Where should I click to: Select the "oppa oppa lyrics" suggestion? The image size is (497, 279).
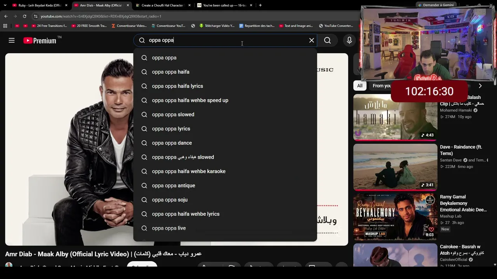click(225, 129)
